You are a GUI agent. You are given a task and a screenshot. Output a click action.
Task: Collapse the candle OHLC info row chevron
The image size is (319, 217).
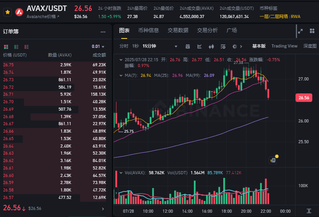[x=121, y=60]
